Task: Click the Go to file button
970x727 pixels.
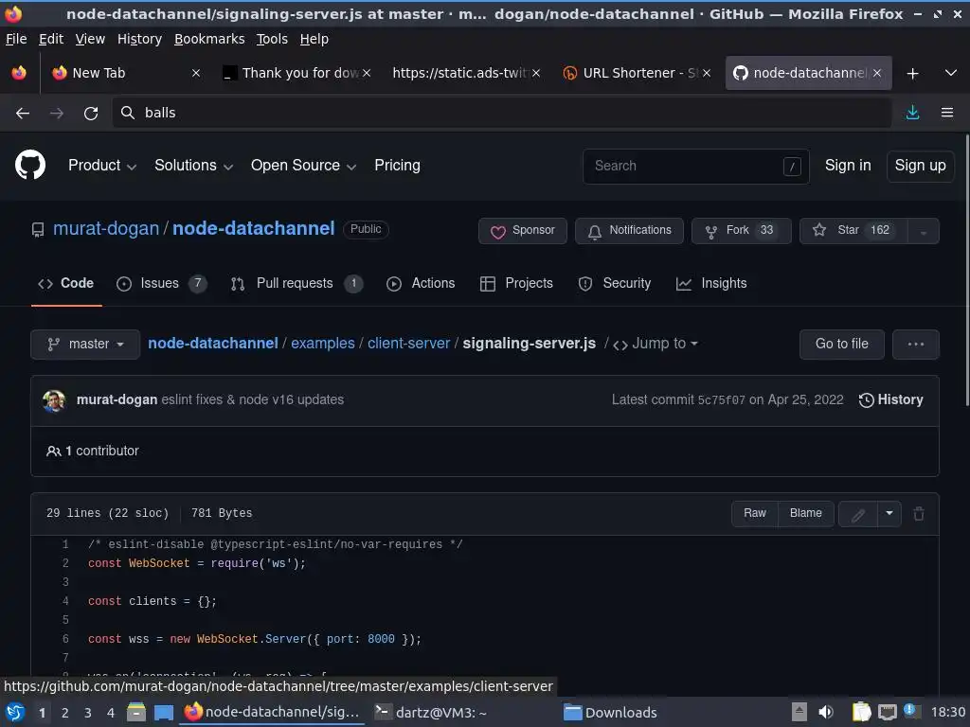Action: point(841,345)
